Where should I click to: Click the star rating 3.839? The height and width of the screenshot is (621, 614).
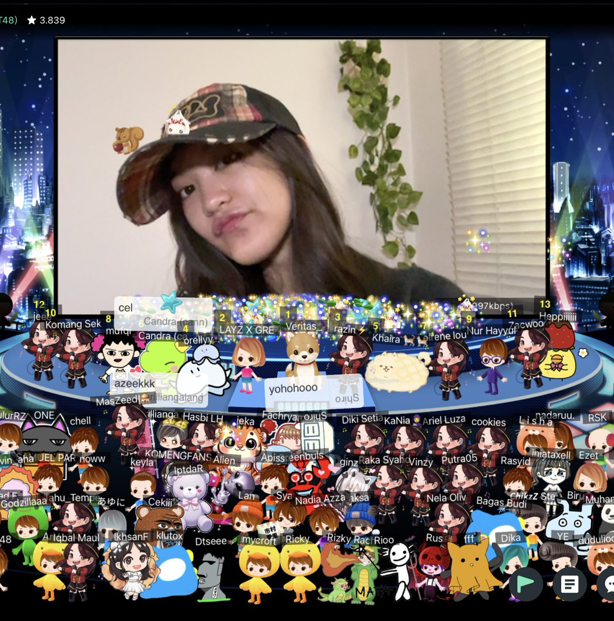point(46,20)
